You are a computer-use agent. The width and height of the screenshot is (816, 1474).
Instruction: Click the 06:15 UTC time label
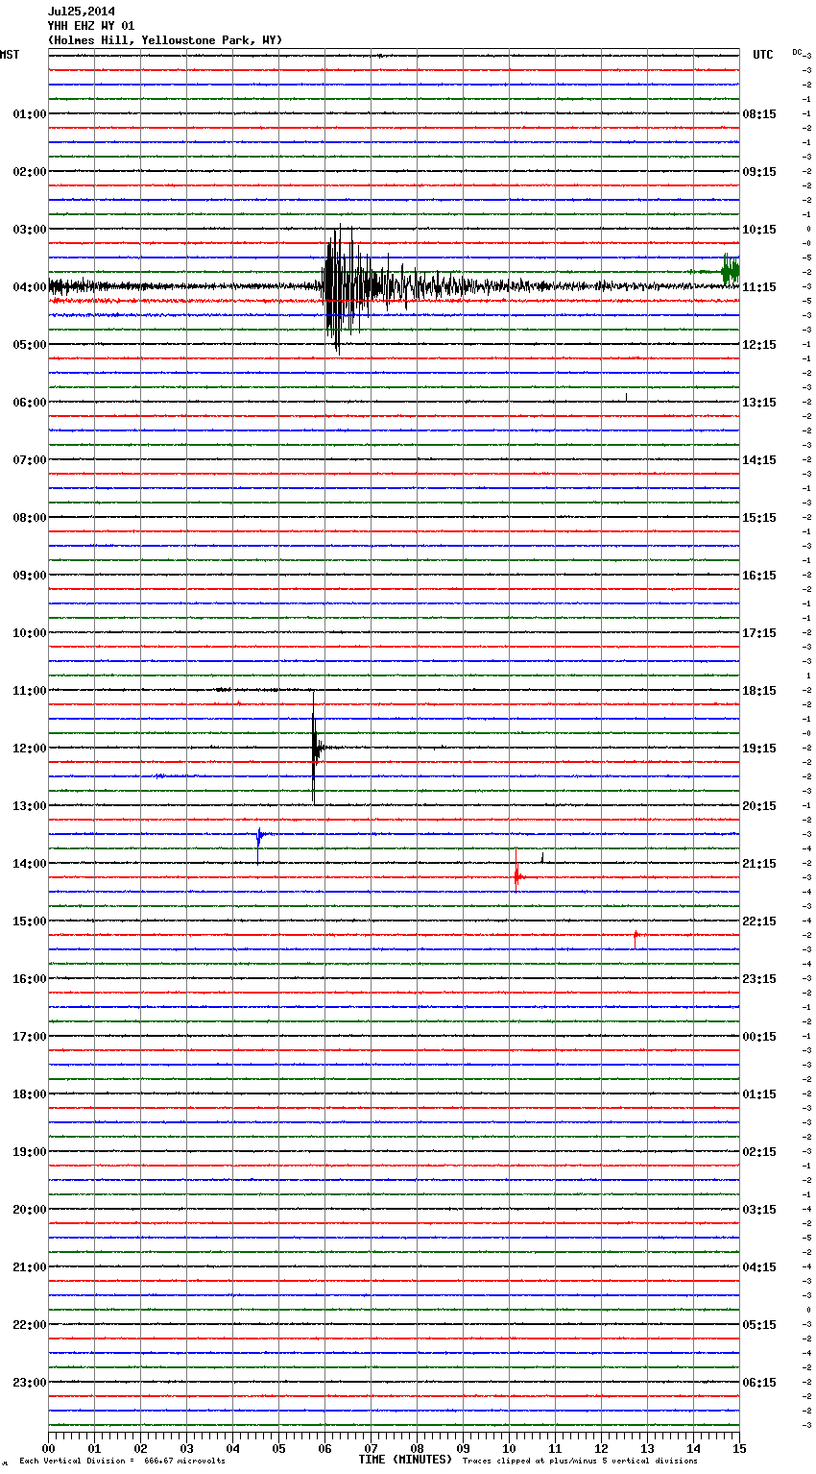[x=759, y=1383]
